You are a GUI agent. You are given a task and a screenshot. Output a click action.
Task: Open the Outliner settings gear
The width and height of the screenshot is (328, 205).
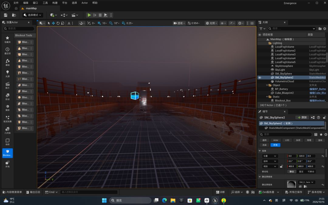pos(325,29)
